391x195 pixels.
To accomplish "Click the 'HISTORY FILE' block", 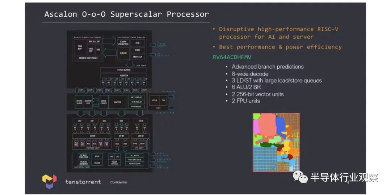I will click(x=88, y=102).
